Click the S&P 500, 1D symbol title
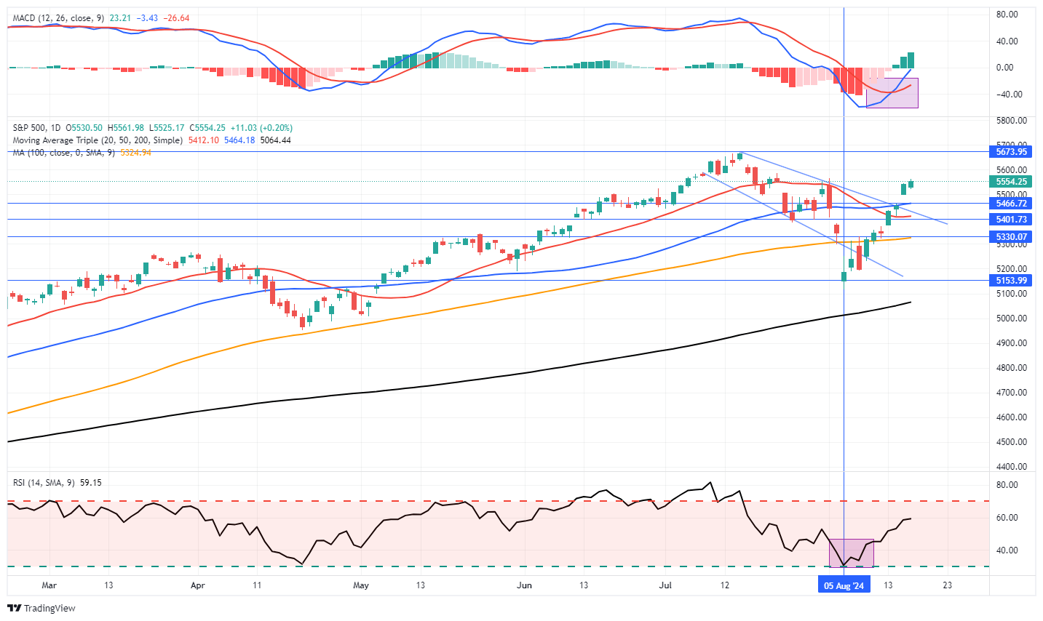This screenshot has height=621, width=1043. pos(37,128)
